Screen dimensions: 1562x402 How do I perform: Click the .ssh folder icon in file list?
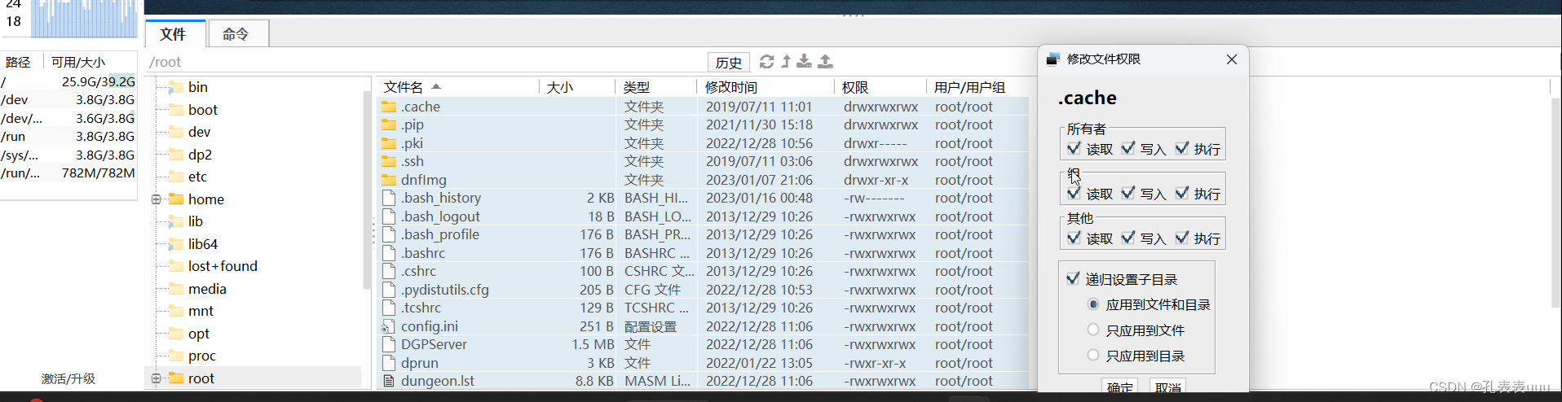pyautogui.click(x=389, y=161)
